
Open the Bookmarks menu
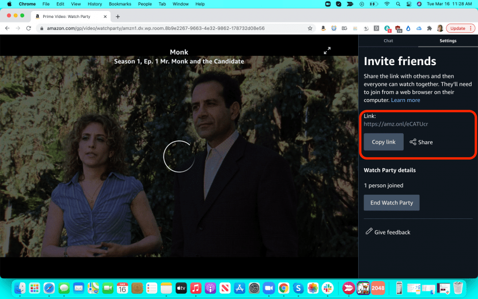[120, 4]
